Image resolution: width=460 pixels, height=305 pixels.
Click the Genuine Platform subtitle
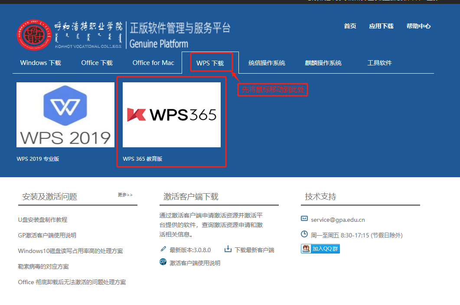(159, 44)
